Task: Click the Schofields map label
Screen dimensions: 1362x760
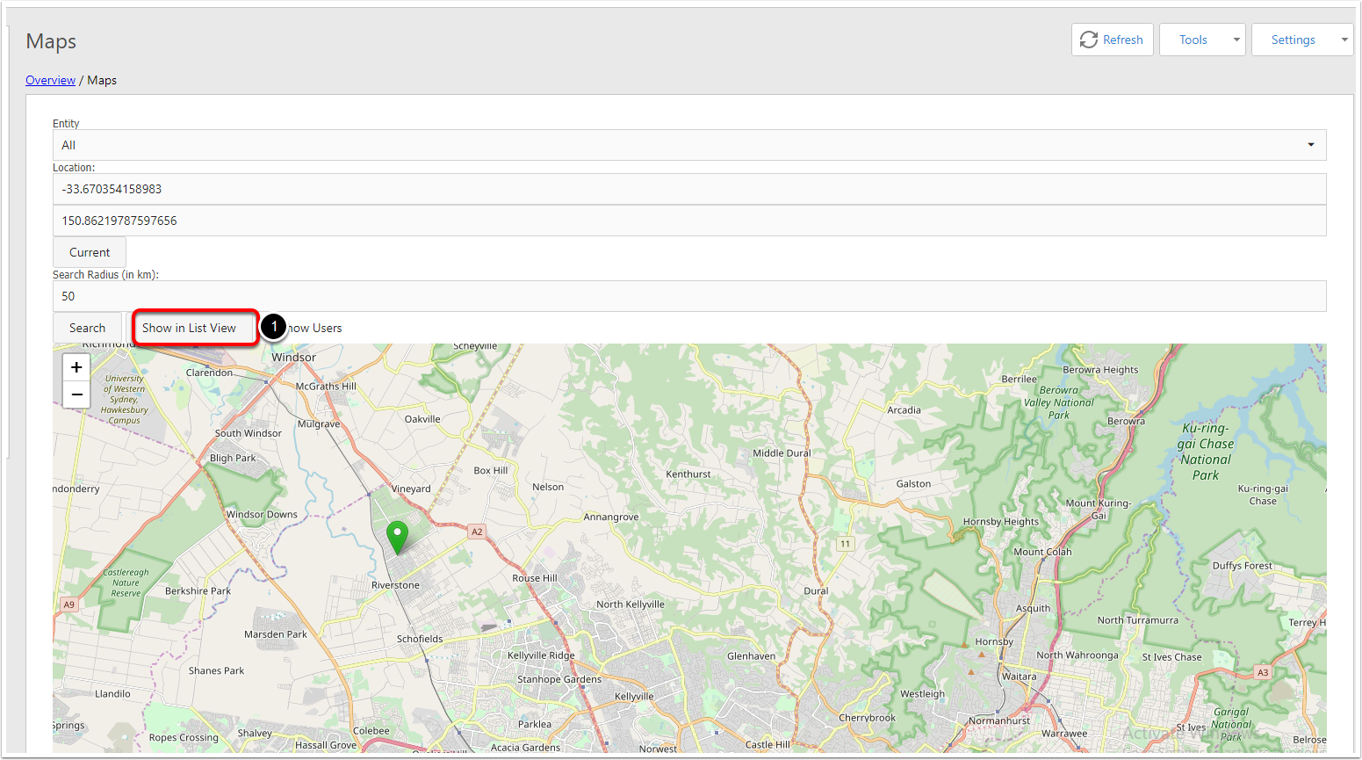Action: [420, 639]
